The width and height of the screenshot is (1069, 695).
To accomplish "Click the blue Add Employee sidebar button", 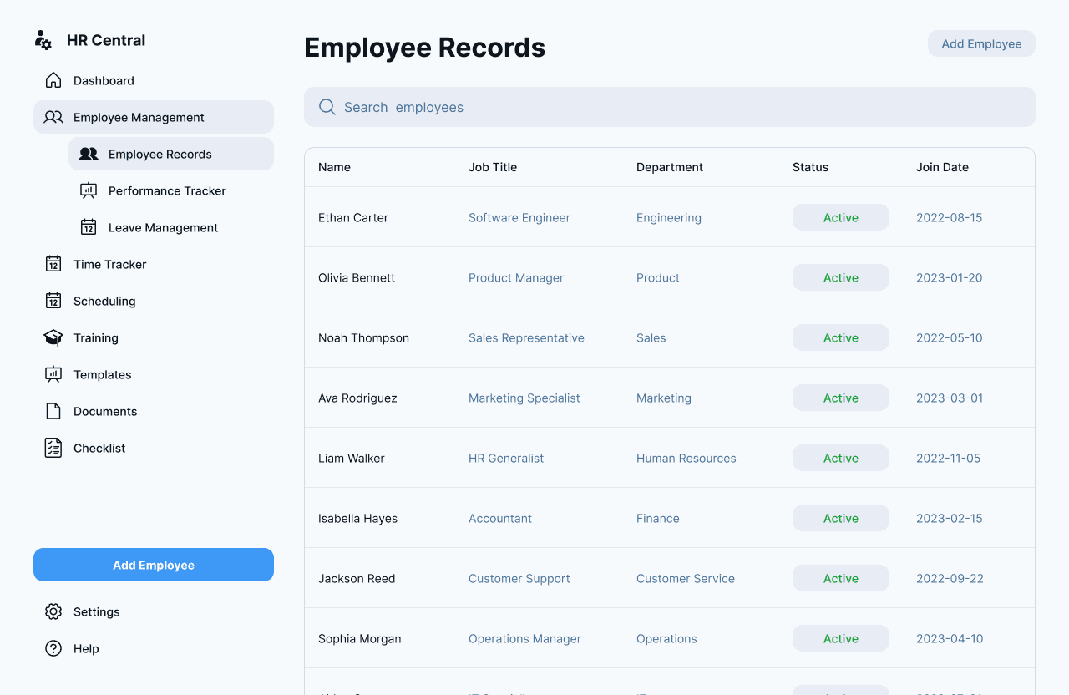I will (153, 565).
